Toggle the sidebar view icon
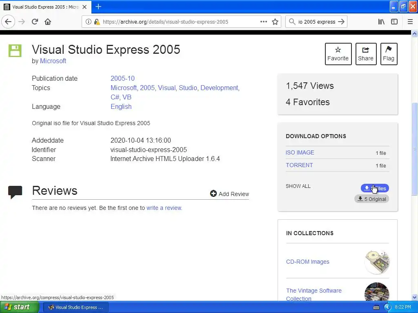The width and height of the screenshot is (418, 313). coord(394,22)
